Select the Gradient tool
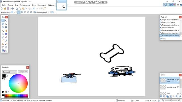This screenshot has width=182, height=102. pos(6,34)
